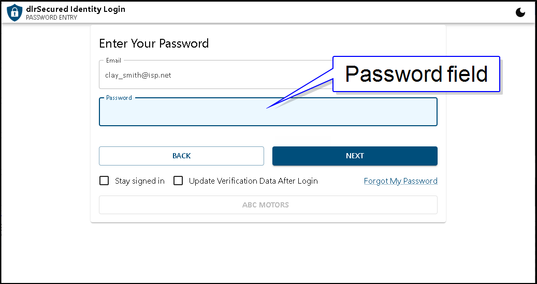Select the ABC MOTORS dealership button
Viewport: 537px width, 284px height.
coord(268,205)
